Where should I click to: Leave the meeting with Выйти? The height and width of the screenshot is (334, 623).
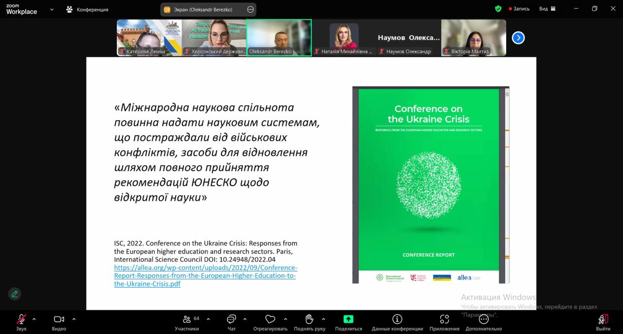pyautogui.click(x=603, y=322)
